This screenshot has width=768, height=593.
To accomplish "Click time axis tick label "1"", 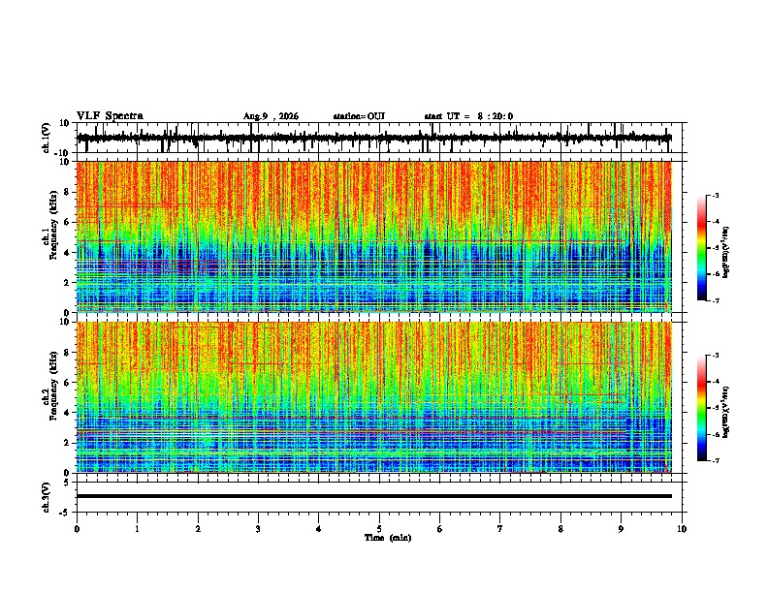I will [137, 529].
